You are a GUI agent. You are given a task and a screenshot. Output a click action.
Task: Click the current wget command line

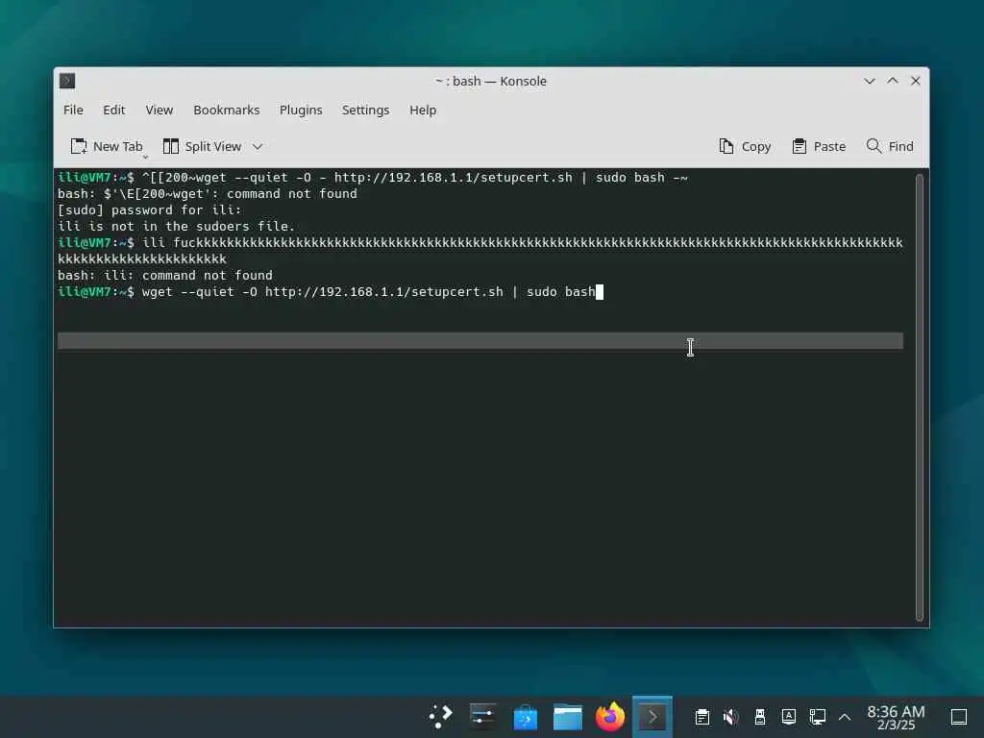[331, 292]
